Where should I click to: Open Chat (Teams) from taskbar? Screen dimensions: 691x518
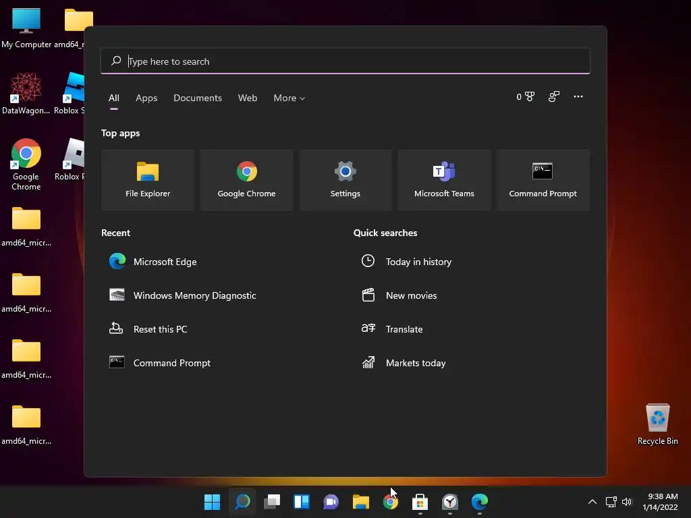331,502
